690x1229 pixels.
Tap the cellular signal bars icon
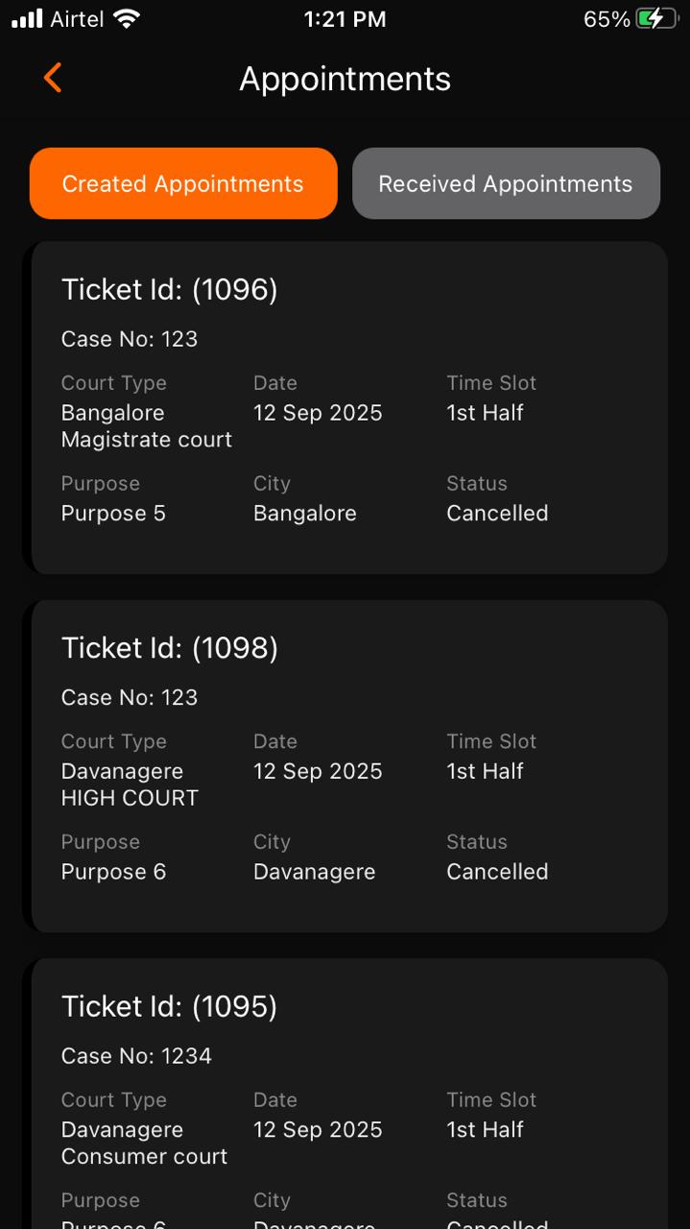27,19
